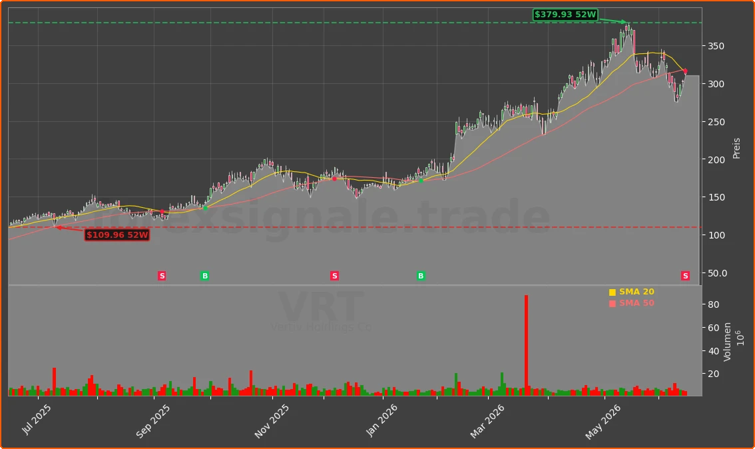
Task: Click the $379.93 52W high label
Action: point(565,15)
